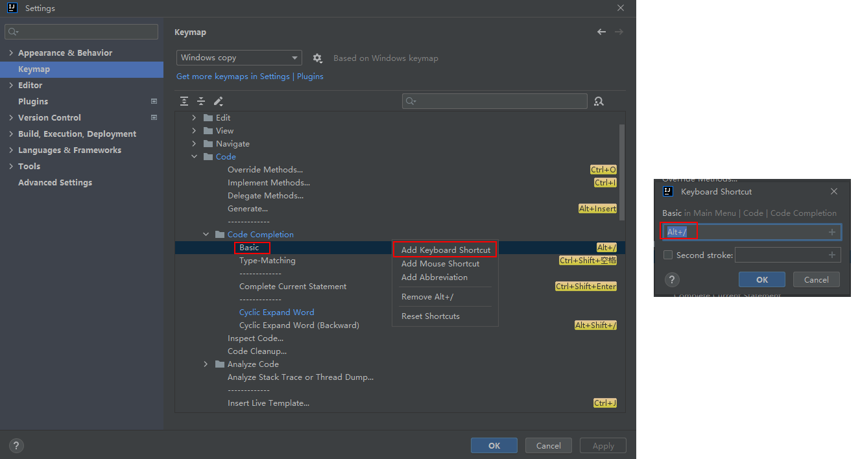The height and width of the screenshot is (459, 860).
Task: Click the Navigate folder icon
Action: coord(208,143)
